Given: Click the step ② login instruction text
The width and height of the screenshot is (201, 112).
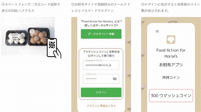Looking at the screenshot, I should (x=101, y=8).
